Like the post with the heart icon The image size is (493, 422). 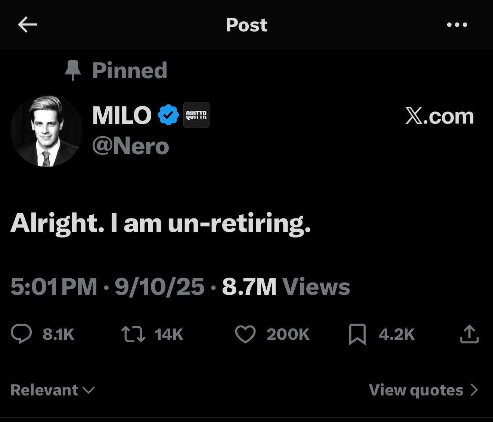pyautogui.click(x=245, y=334)
